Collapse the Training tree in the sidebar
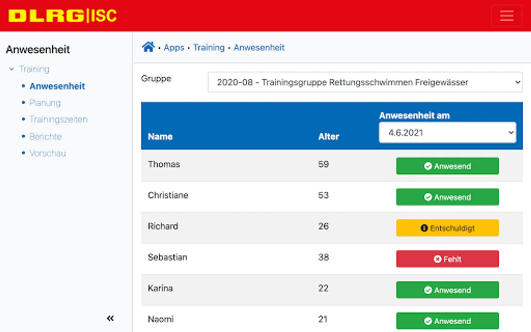The height and width of the screenshot is (332, 531). pos(12,69)
